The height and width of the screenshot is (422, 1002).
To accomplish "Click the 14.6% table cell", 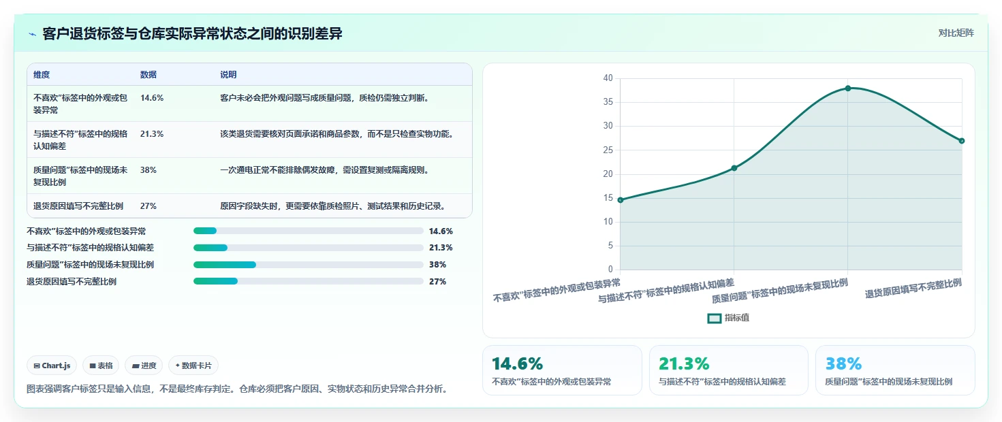I will 152,98.
